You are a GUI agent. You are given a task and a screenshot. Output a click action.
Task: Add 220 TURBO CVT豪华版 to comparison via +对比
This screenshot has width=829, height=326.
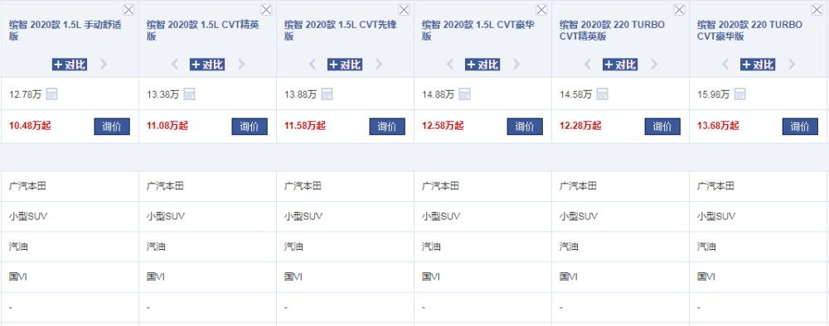tap(759, 65)
